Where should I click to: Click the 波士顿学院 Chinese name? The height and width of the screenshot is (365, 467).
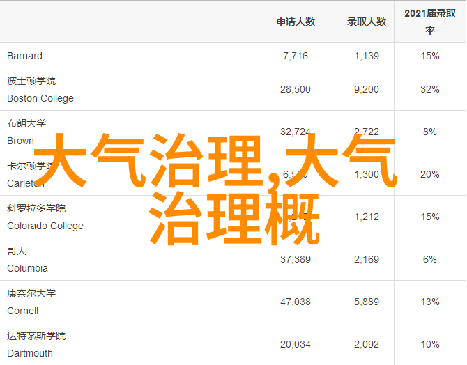pos(31,81)
